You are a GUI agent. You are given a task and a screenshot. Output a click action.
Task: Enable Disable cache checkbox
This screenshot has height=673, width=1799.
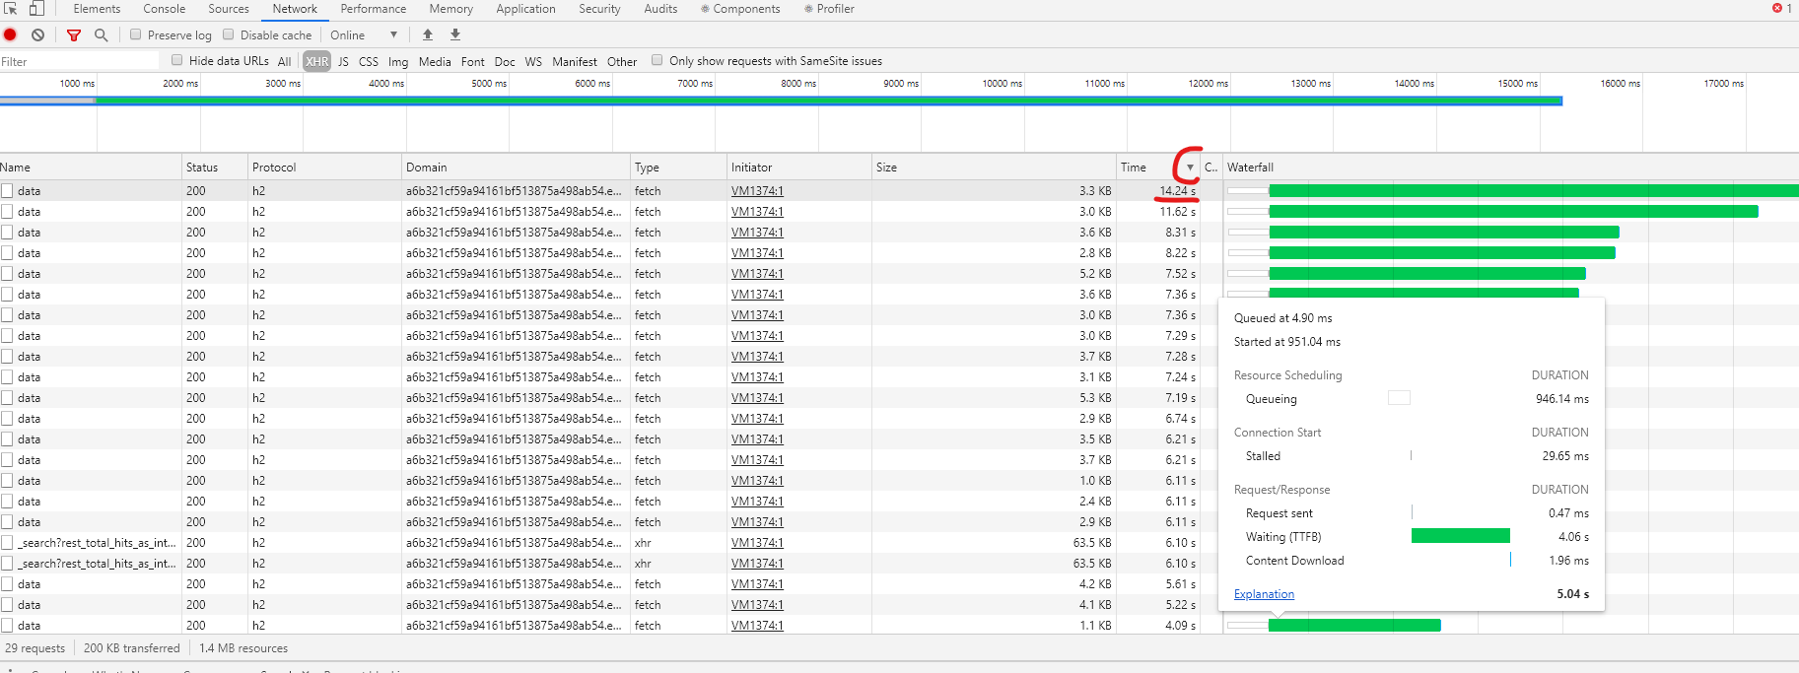tap(229, 34)
